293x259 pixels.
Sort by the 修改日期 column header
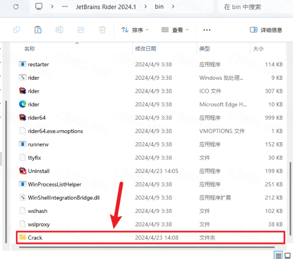pyautogui.click(x=146, y=49)
